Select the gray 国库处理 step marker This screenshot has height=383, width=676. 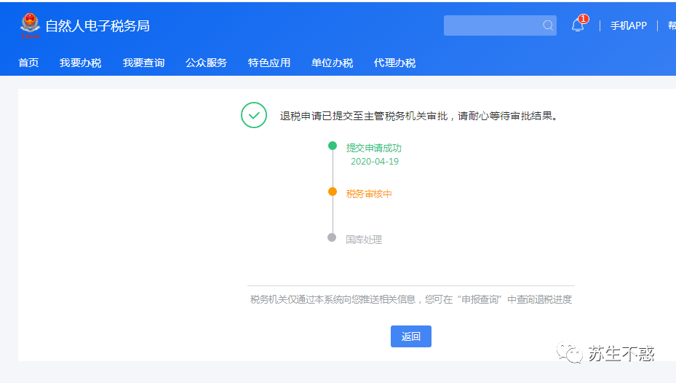(332, 237)
